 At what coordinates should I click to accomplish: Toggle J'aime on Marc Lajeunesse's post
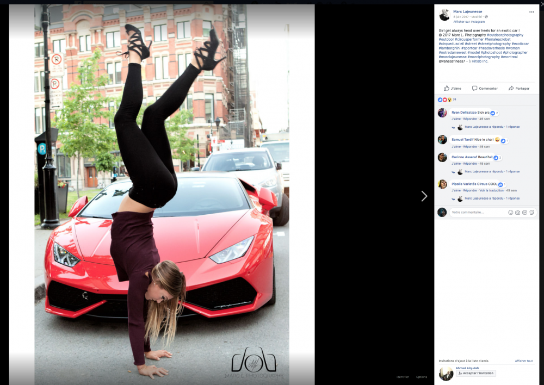452,88
